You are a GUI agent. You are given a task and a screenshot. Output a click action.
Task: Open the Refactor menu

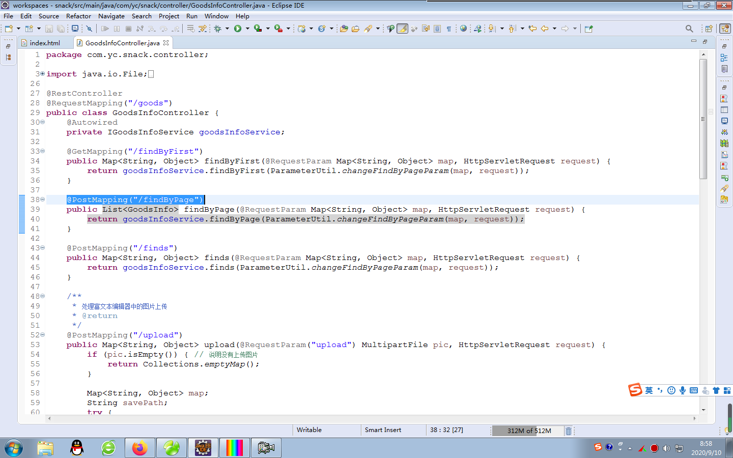78,16
